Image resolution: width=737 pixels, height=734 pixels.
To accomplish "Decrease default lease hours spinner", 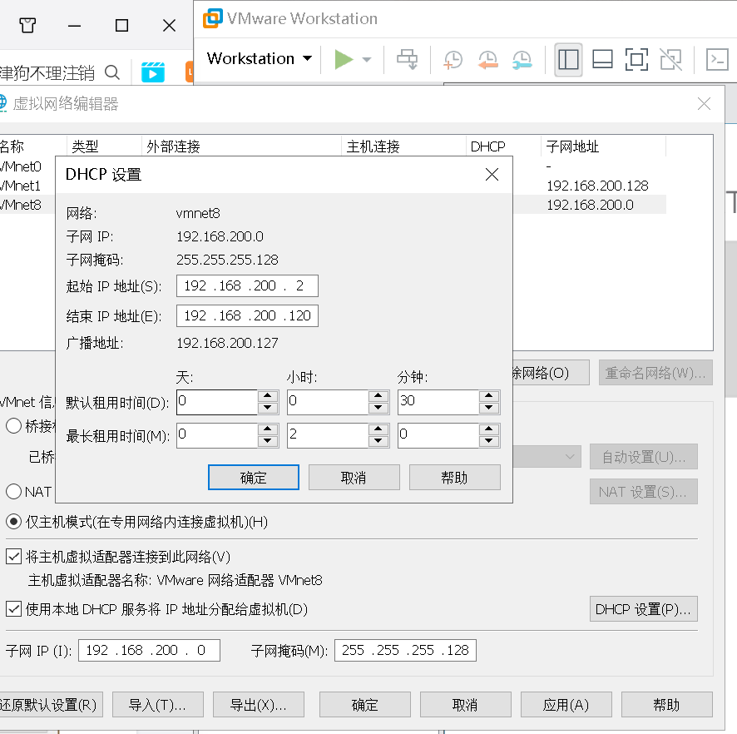I will click(378, 408).
